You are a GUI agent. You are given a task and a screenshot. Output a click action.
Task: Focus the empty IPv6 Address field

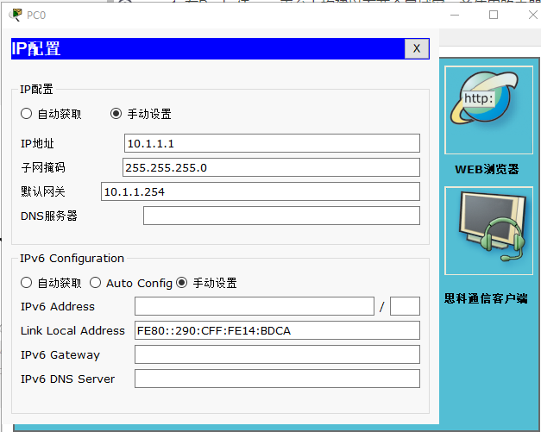[x=255, y=306]
